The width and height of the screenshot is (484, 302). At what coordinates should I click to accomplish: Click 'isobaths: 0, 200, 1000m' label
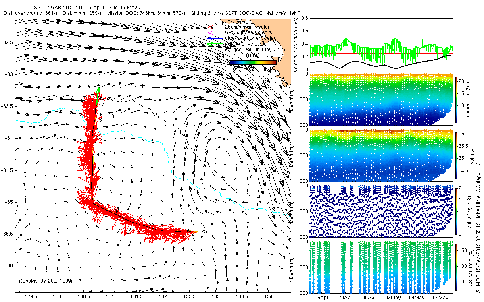pos(47,281)
